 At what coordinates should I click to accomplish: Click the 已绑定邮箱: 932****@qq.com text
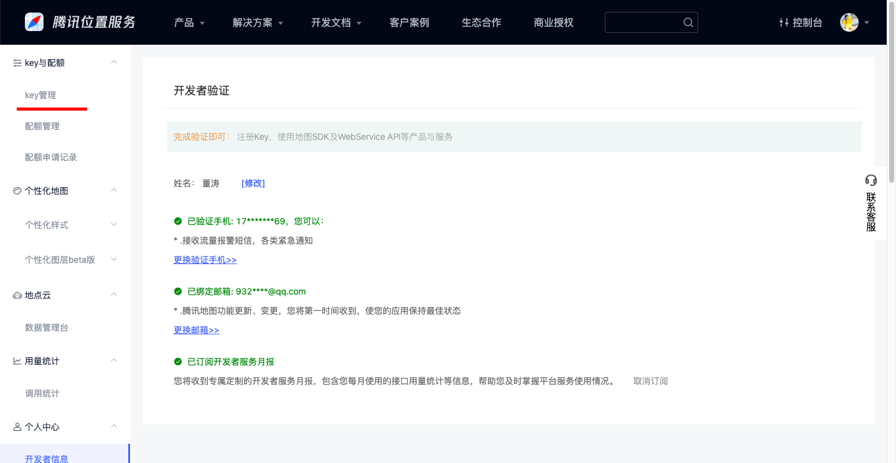(x=246, y=291)
